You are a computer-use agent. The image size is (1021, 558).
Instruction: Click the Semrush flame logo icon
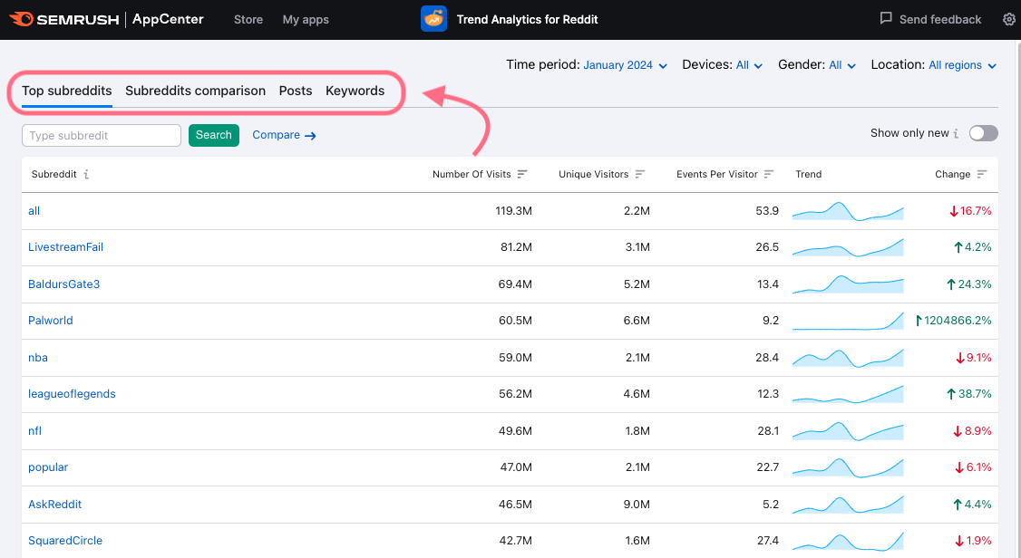(x=21, y=19)
